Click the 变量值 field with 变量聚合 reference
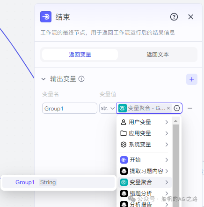This screenshot has width=204, height=207. coord(149,108)
